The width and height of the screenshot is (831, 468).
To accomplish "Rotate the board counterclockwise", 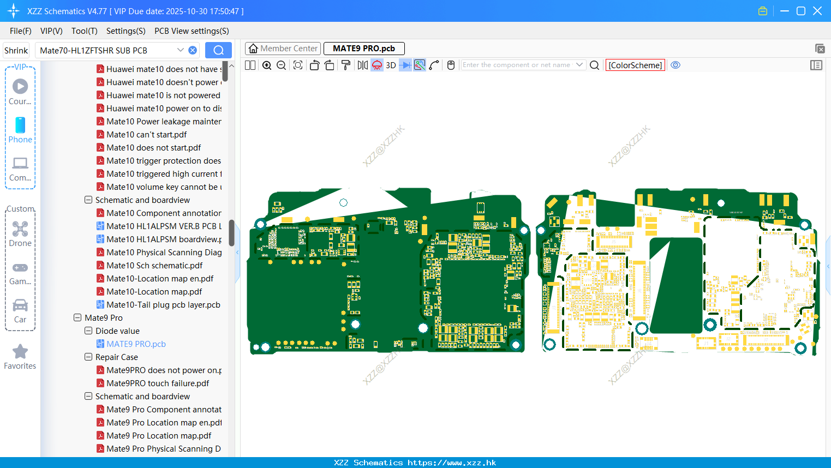I will [x=314, y=65].
